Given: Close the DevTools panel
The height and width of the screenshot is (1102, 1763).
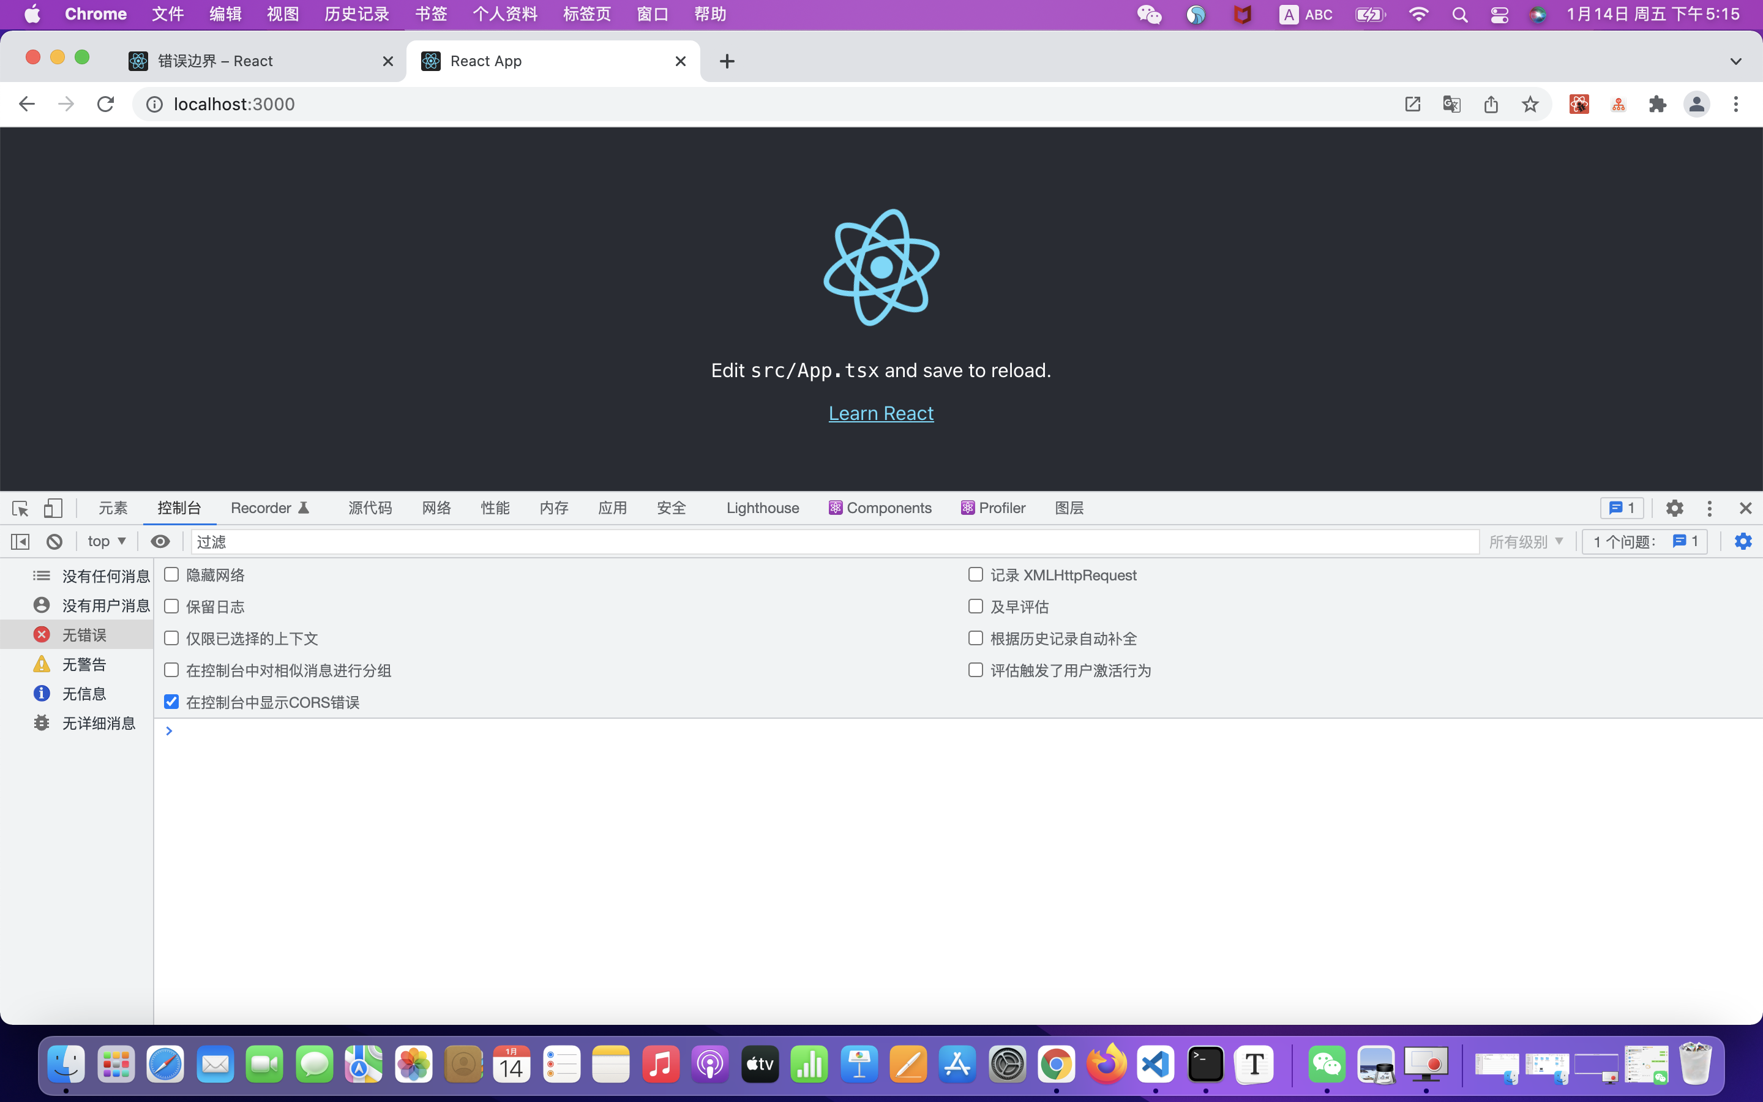Looking at the screenshot, I should [x=1745, y=508].
